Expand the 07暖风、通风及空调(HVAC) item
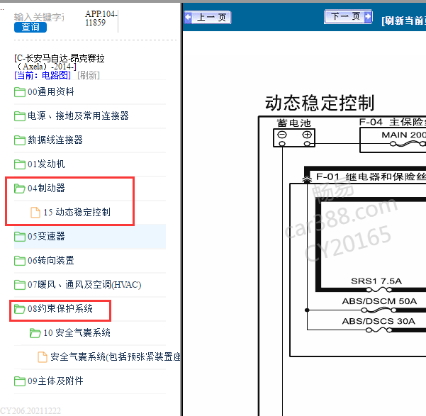The image size is (426, 416). point(84,285)
